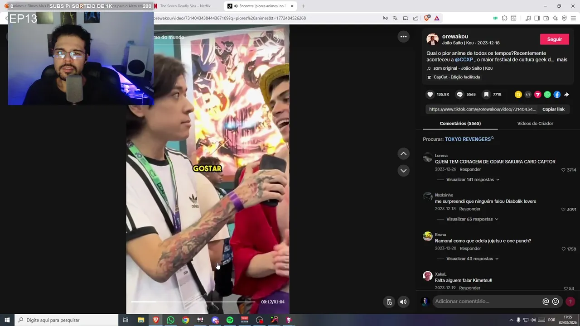Copy video URL with Copiar link
The image size is (580, 326).
[x=553, y=109]
